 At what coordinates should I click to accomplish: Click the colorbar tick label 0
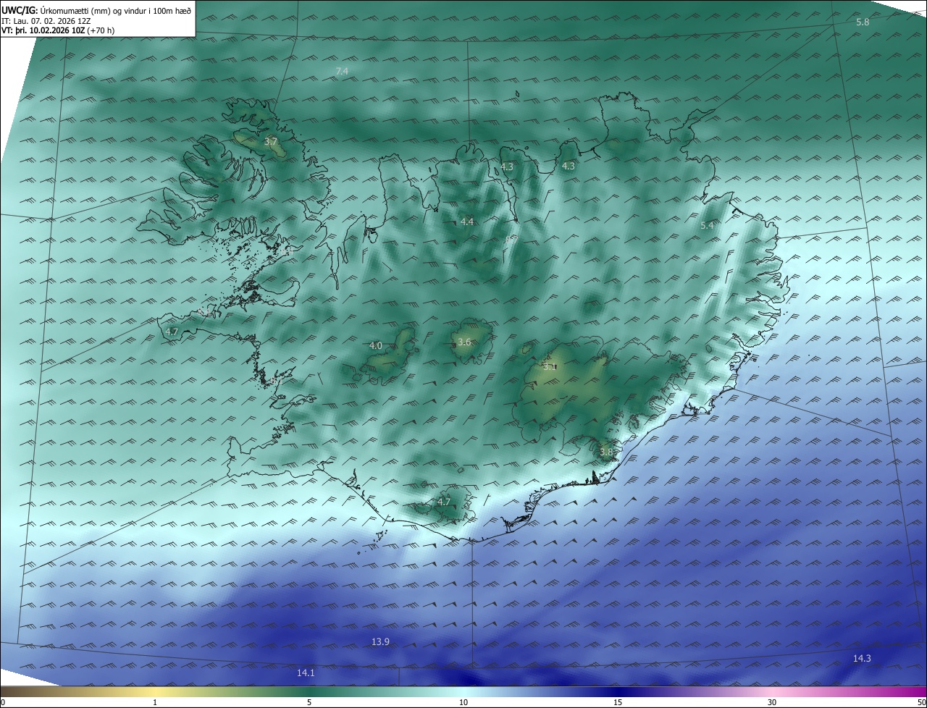click(2, 702)
